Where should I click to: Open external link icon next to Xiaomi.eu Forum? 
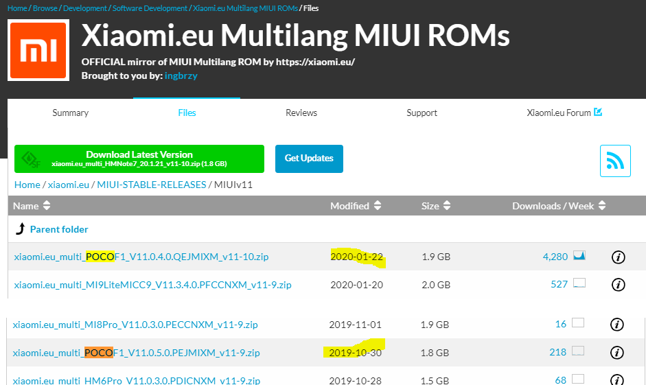tap(598, 112)
